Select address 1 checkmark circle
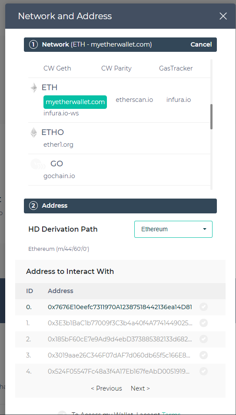This screenshot has height=415, width=236. (x=203, y=323)
